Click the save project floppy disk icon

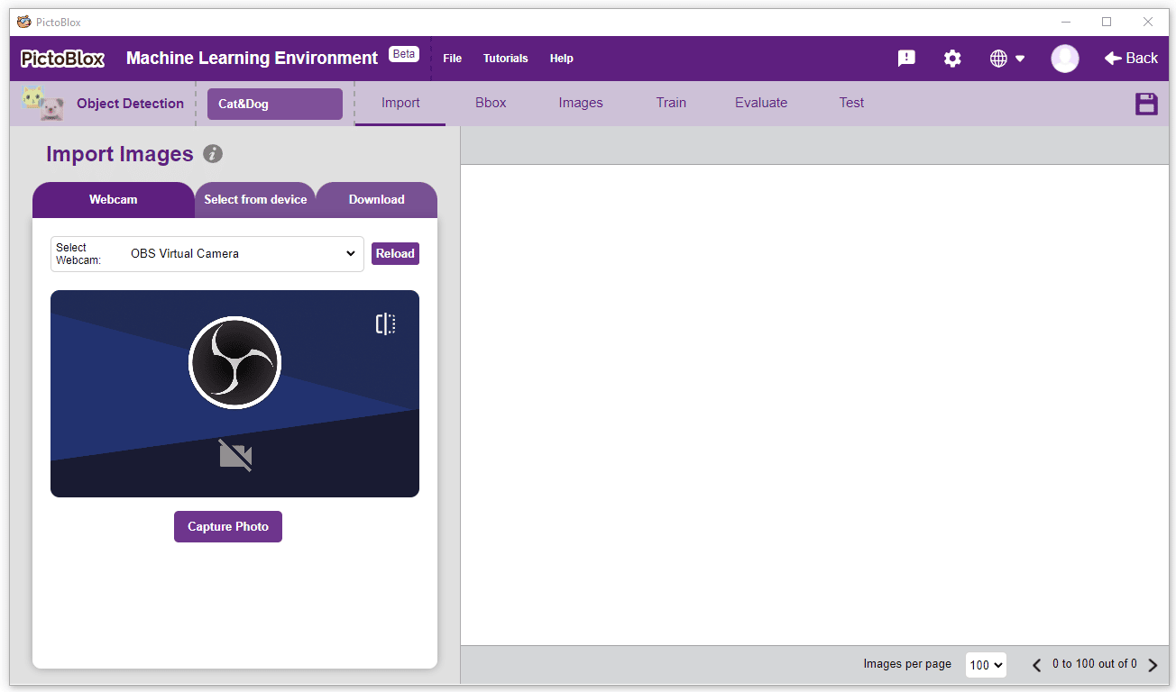(1146, 104)
